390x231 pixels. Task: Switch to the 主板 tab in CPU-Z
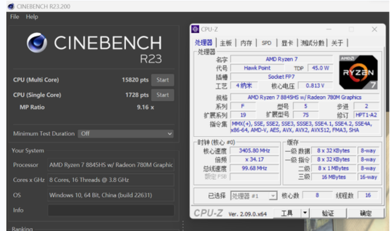coord(226,43)
